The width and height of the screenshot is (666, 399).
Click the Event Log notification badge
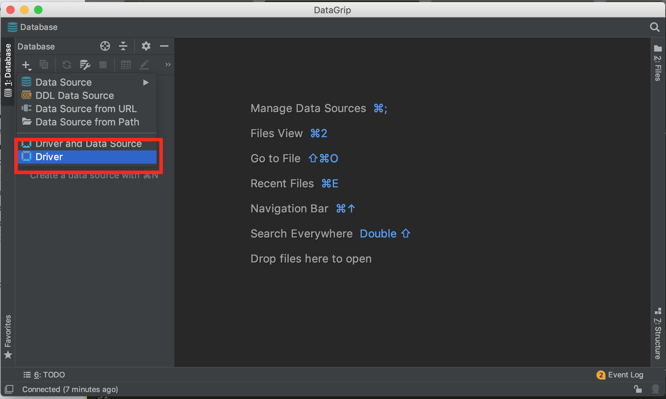(x=601, y=375)
